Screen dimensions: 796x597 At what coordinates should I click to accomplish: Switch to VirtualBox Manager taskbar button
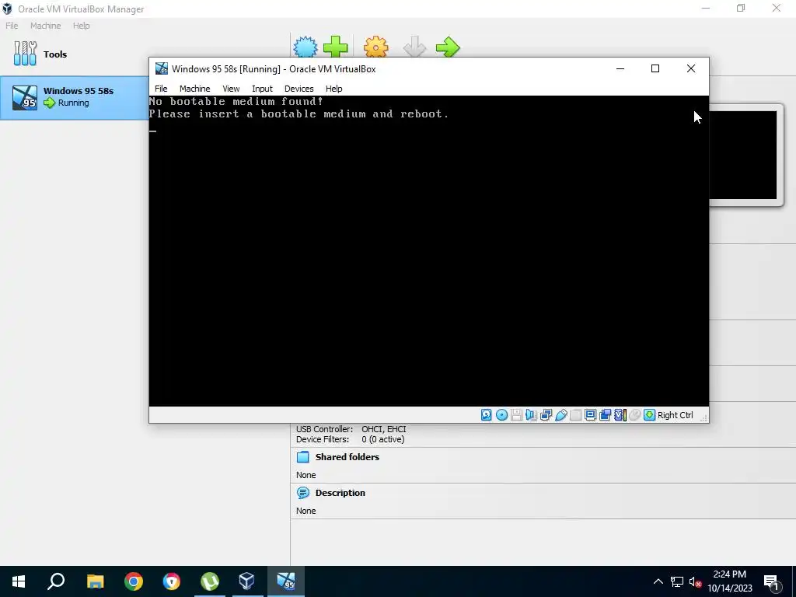pyautogui.click(x=246, y=581)
